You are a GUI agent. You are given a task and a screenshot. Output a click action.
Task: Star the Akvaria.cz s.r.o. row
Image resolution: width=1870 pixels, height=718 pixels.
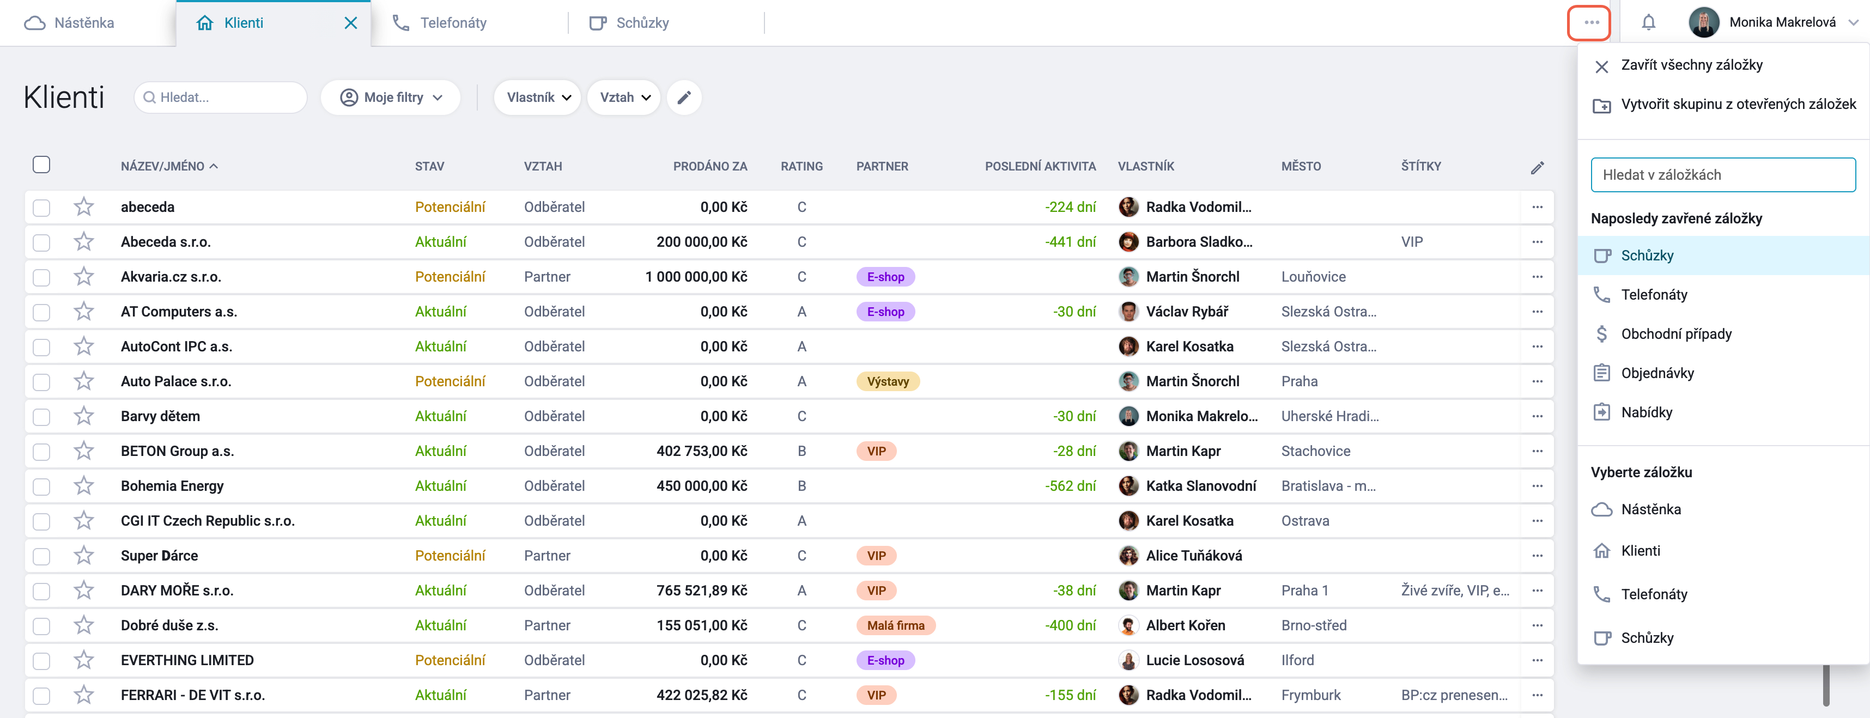click(83, 277)
